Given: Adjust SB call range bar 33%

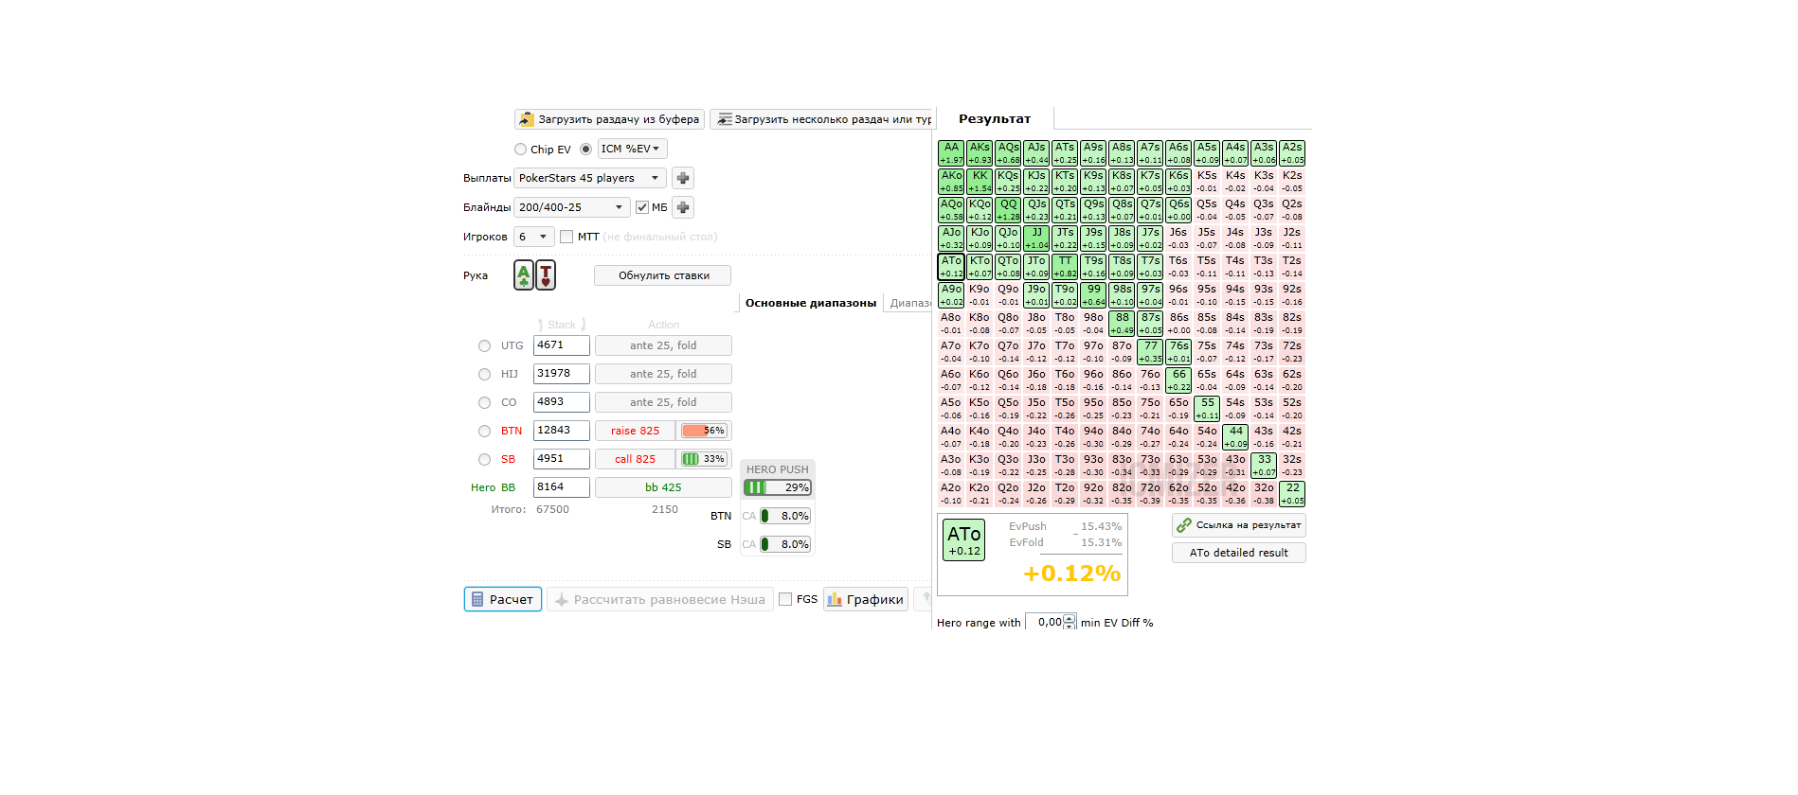Looking at the screenshot, I should point(704,459).
